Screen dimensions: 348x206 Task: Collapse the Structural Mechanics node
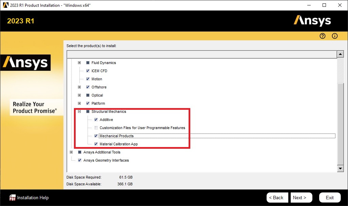(x=79, y=111)
